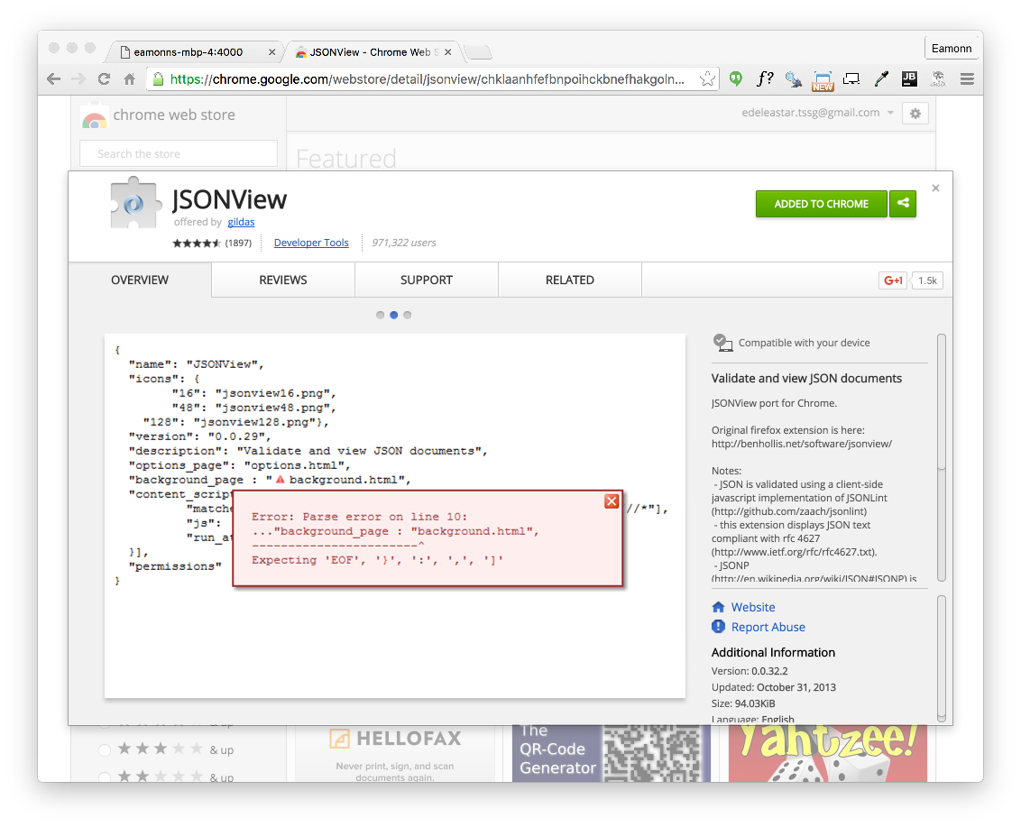Close the red parse error popup

click(611, 501)
